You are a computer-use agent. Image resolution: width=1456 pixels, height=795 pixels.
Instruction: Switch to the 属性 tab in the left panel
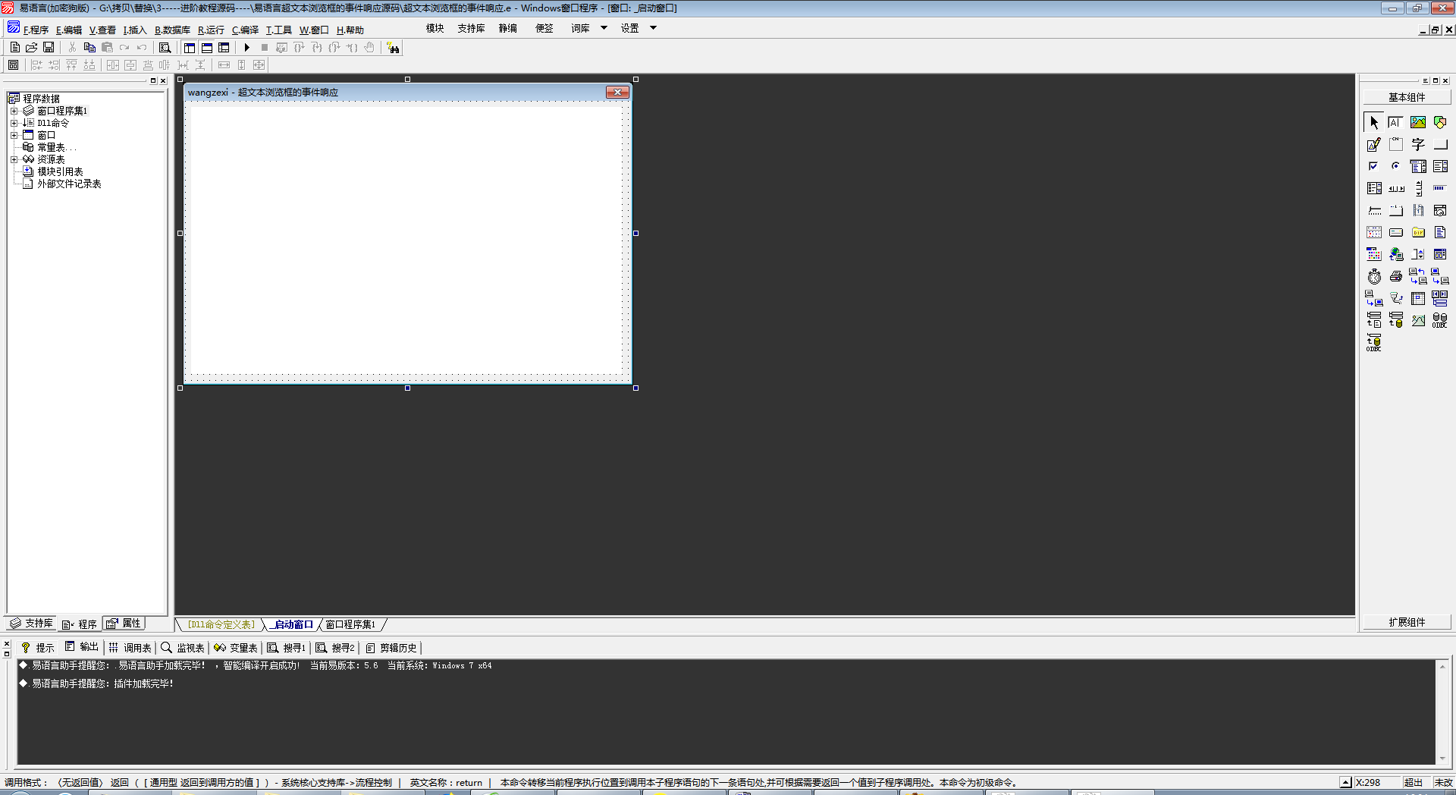click(124, 623)
